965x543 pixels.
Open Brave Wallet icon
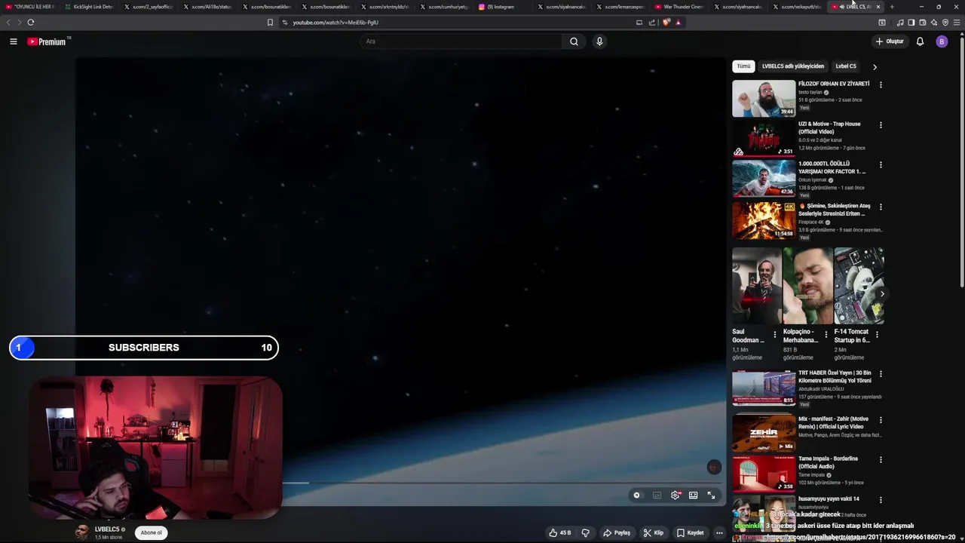[922, 23]
